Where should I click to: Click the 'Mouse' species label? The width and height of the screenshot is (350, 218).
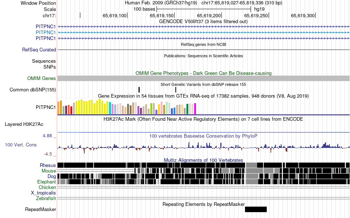(x=49, y=171)
